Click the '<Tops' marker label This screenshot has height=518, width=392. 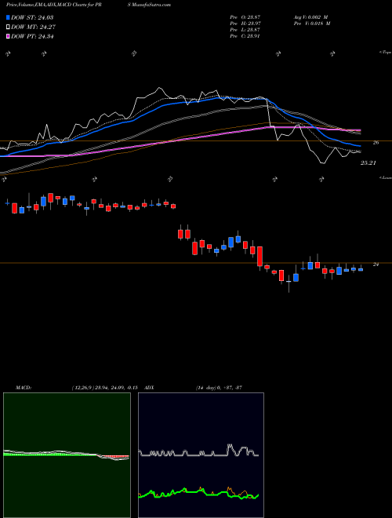click(385, 53)
